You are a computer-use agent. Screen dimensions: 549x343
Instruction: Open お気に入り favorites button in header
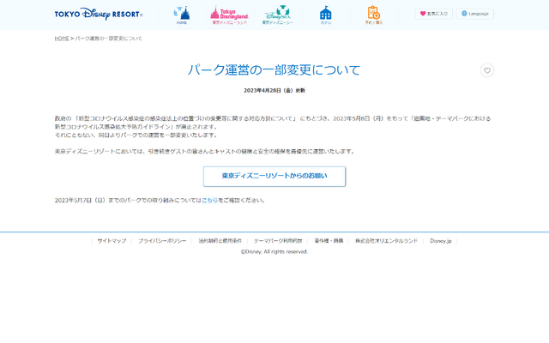coord(434,14)
